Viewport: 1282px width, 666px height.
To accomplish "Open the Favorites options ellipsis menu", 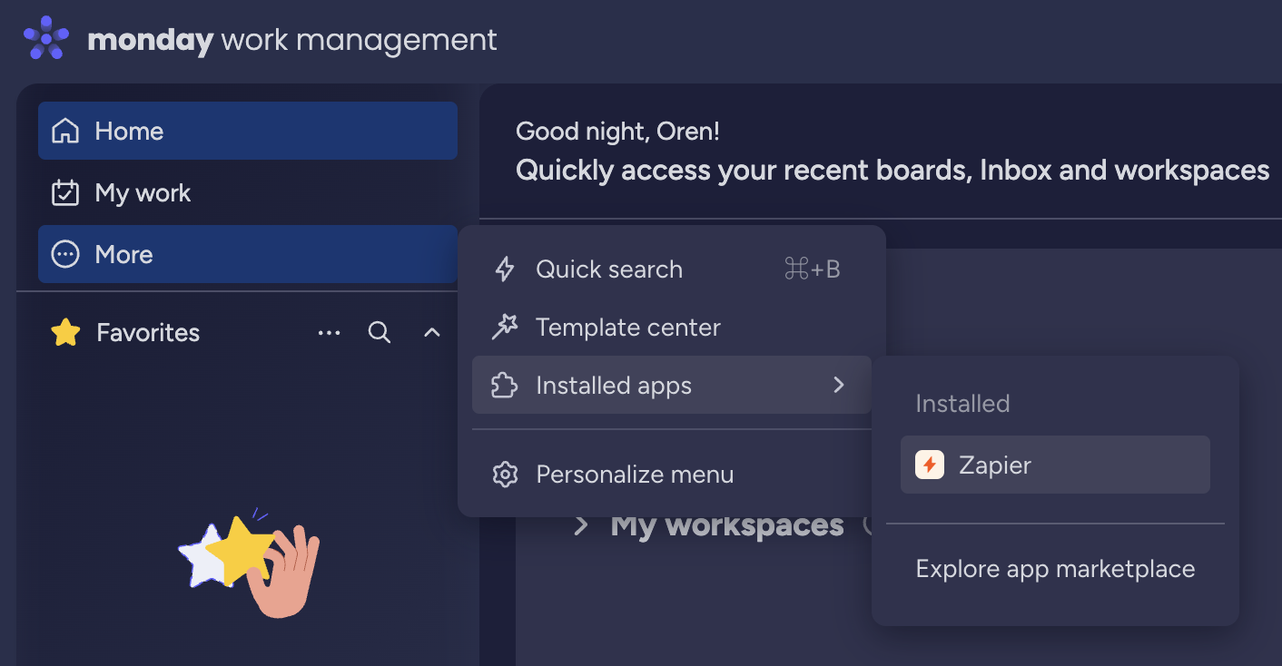I will pos(330,332).
